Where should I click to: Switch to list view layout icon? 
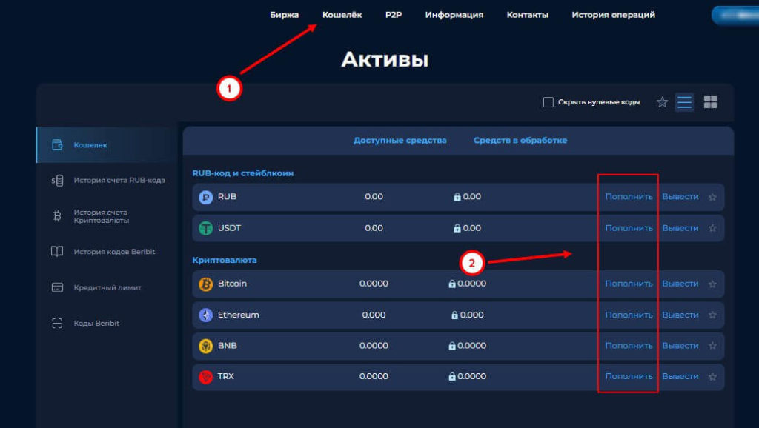tap(684, 102)
